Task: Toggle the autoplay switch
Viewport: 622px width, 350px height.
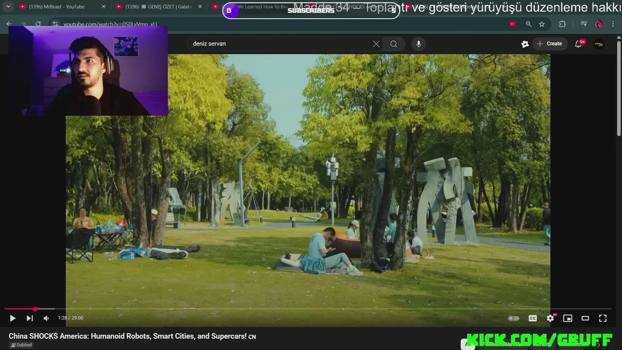Action: click(514, 318)
